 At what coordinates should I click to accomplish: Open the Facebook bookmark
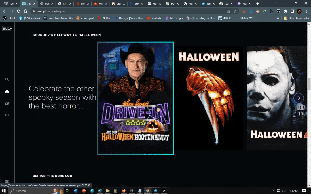[x=29, y=18]
